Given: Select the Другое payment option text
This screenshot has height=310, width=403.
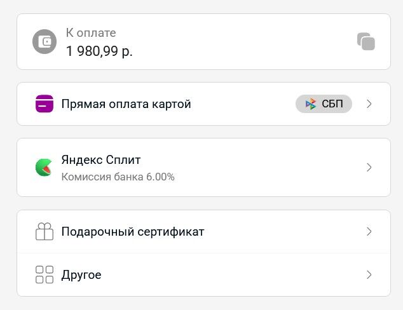Looking at the screenshot, I should pos(81,275).
